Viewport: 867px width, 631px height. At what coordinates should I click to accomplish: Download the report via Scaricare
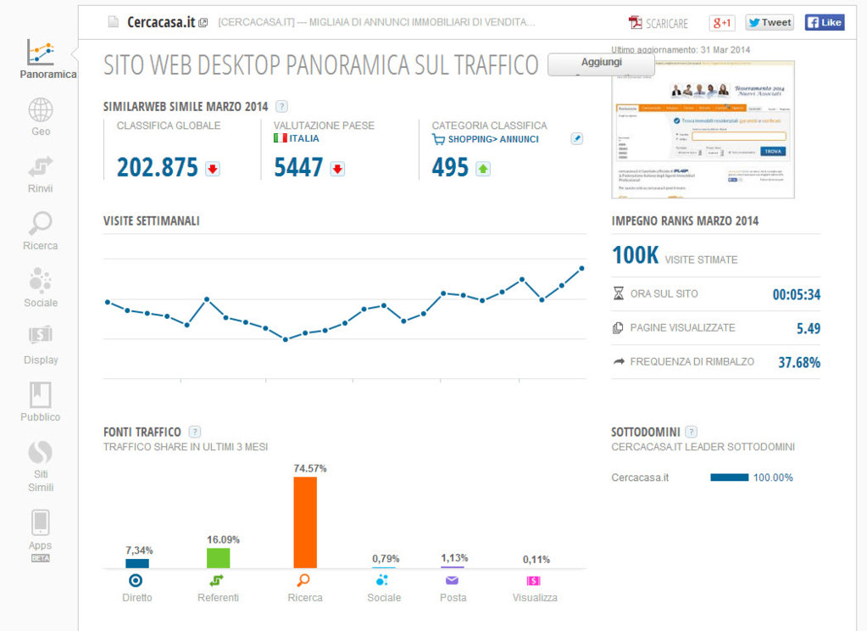coord(659,23)
